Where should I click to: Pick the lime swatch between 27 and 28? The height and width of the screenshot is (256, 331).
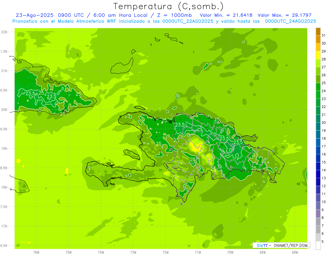(x=318, y=63)
